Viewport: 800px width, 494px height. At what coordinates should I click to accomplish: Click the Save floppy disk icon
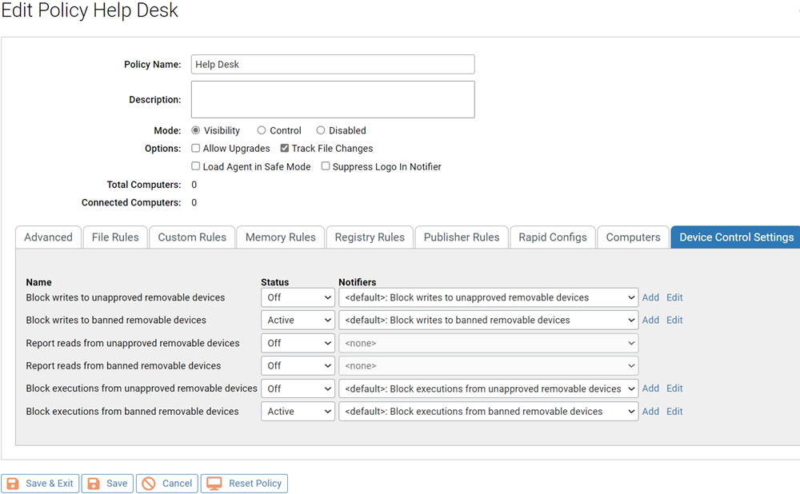coord(94,483)
